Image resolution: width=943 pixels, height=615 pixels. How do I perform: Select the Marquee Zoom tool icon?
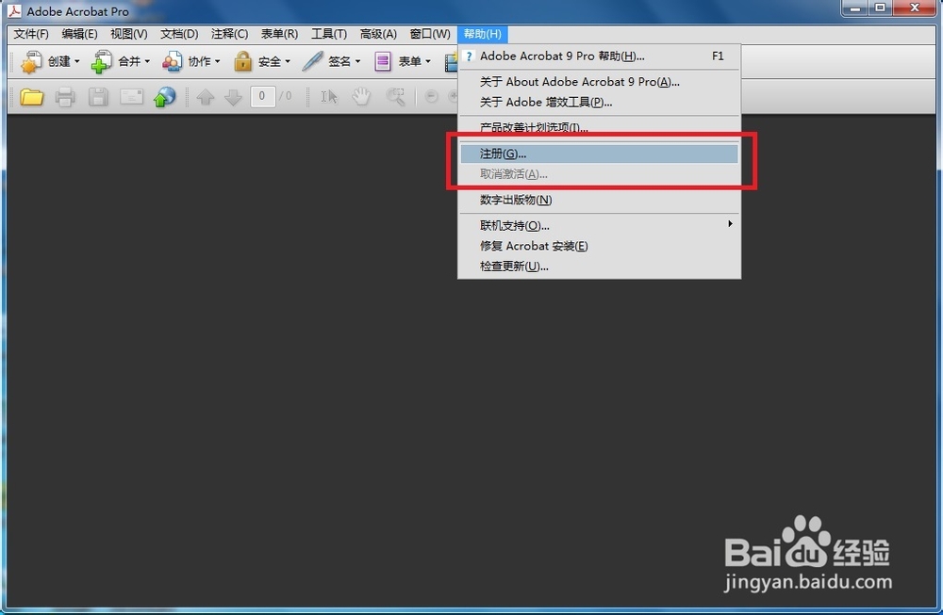point(395,96)
